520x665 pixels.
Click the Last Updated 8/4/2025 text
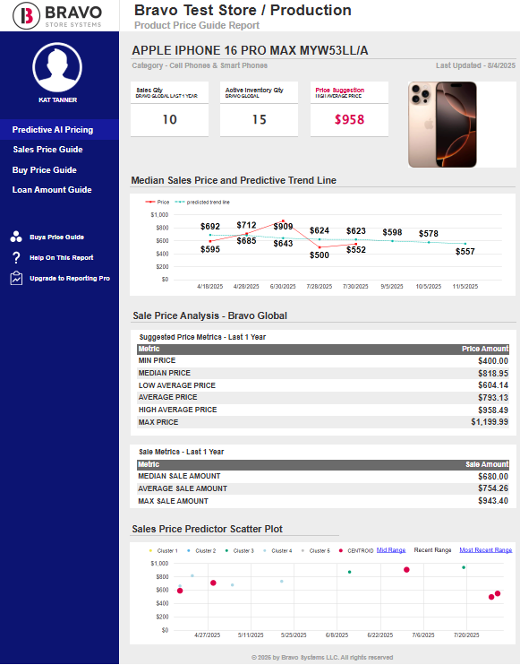475,65
